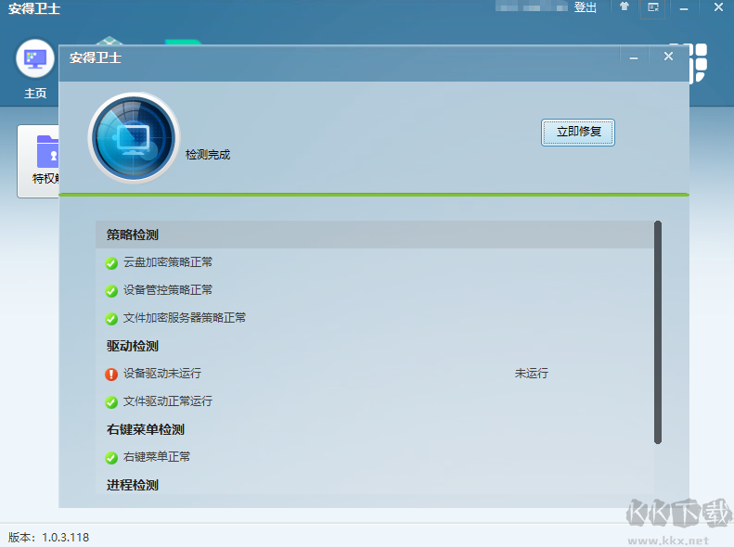Click green check beside 云盘加密策略正常
Image resolution: width=734 pixels, height=547 pixels.
point(111,263)
